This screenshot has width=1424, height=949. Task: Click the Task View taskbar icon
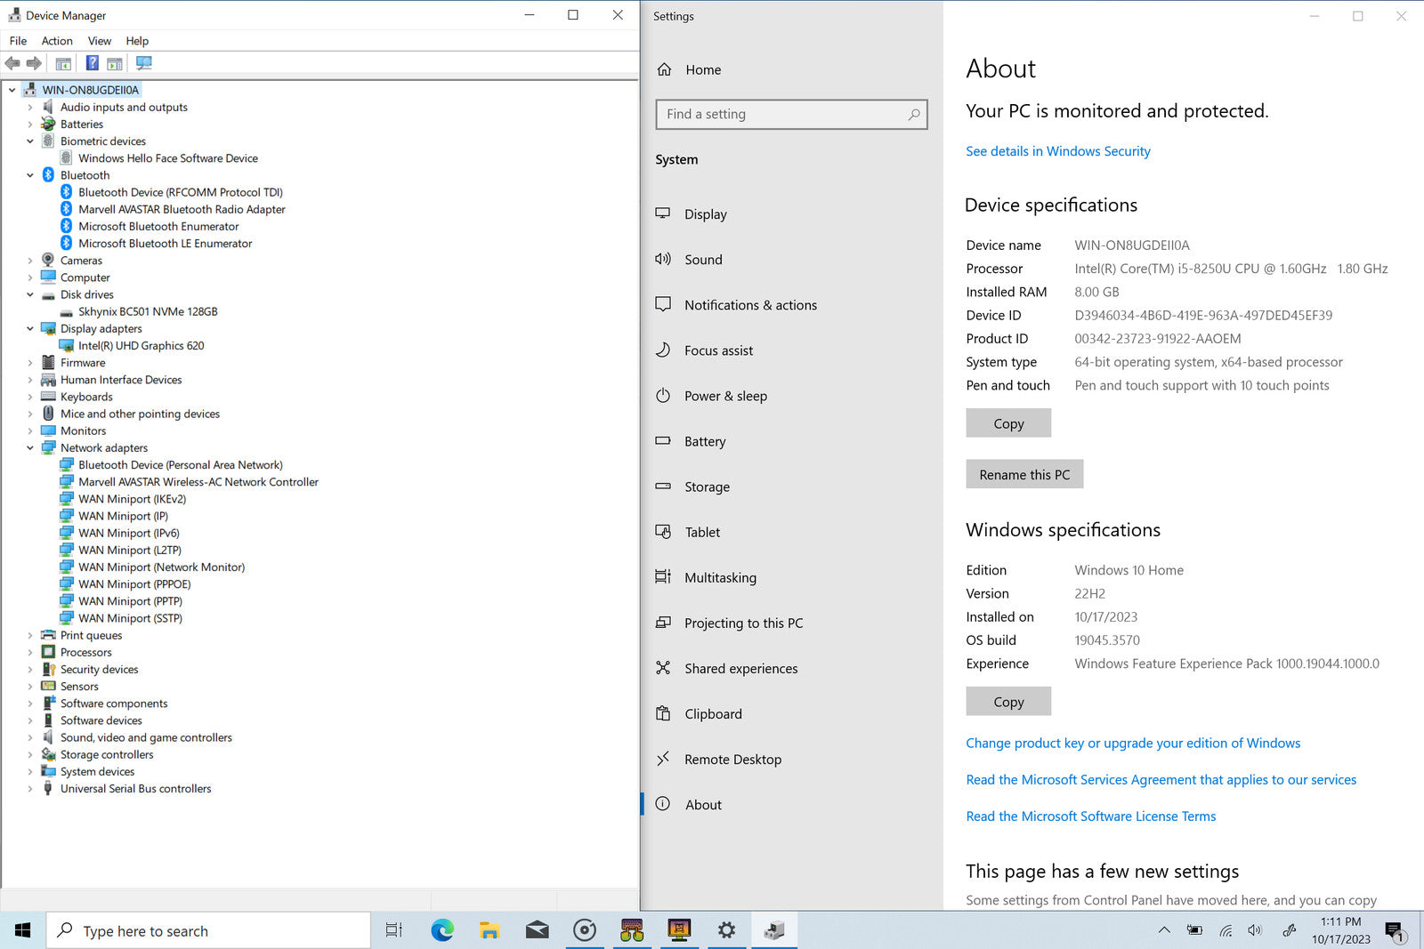(x=393, y=930)
